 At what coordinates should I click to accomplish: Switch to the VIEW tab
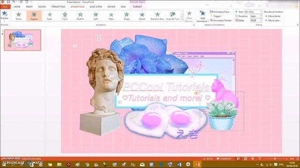(x=123, y=7)
